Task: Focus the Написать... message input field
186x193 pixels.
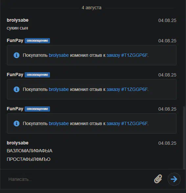Action: pyautogui.click(x=79, y=179)
